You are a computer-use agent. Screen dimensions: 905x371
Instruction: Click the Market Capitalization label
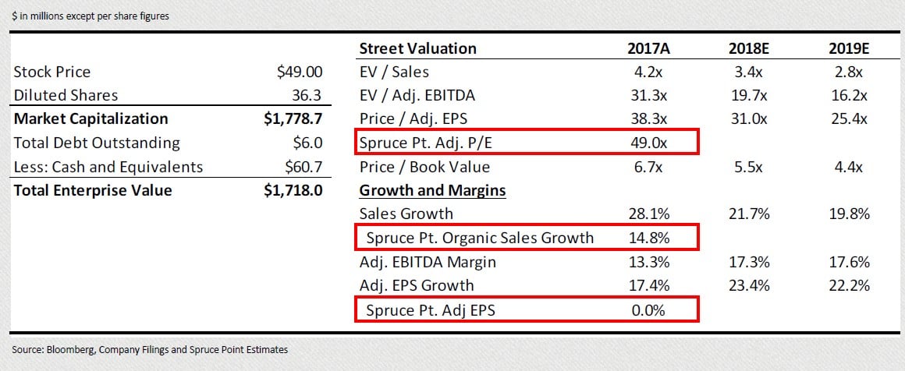(90, 119)
